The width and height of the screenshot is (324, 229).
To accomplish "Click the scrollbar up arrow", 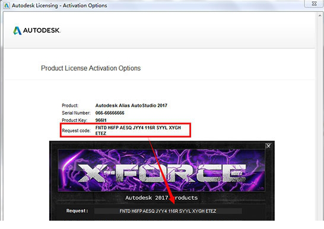I will pyautogui.click(x=320, y=15).
